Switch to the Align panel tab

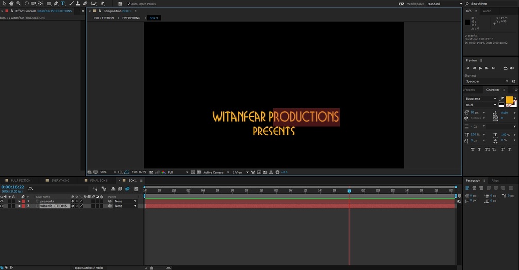click(495, 180)
